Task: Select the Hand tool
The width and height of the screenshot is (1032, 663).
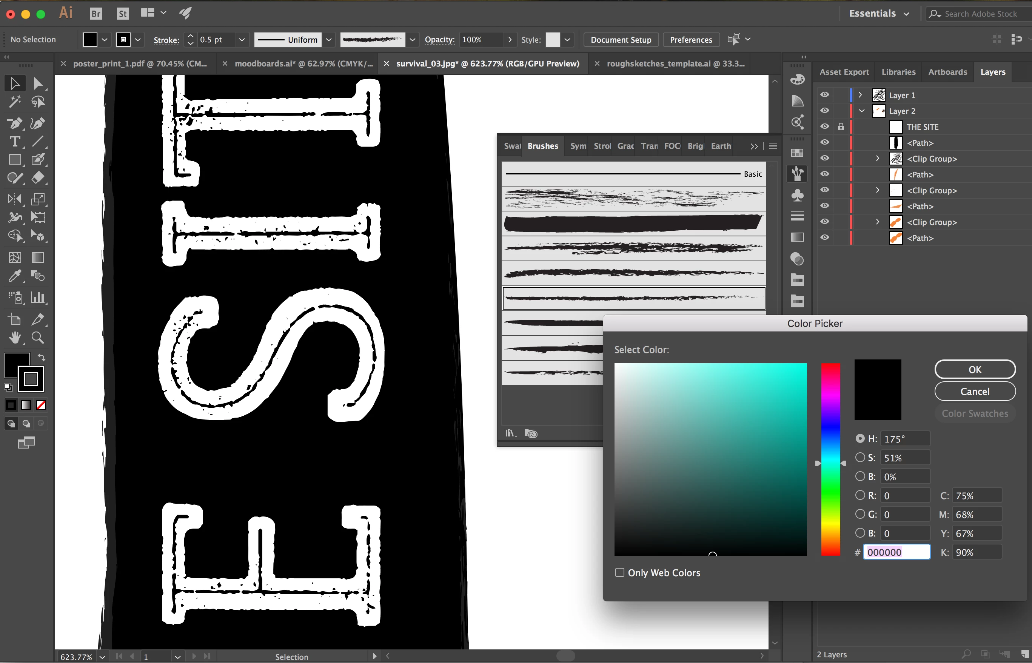Action: 15,338
